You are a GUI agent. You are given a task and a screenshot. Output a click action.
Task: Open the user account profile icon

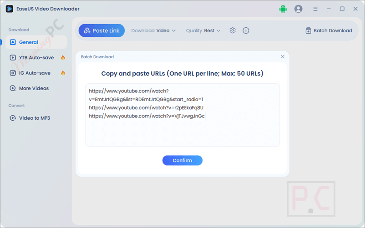298,9
